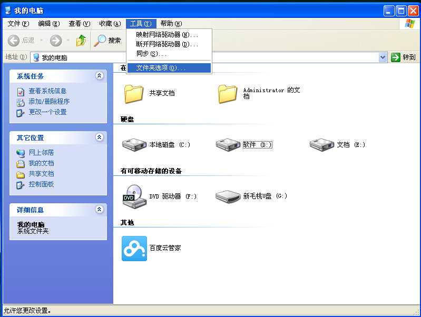Click the Up folder toolbar icon

tap(81, 41)
